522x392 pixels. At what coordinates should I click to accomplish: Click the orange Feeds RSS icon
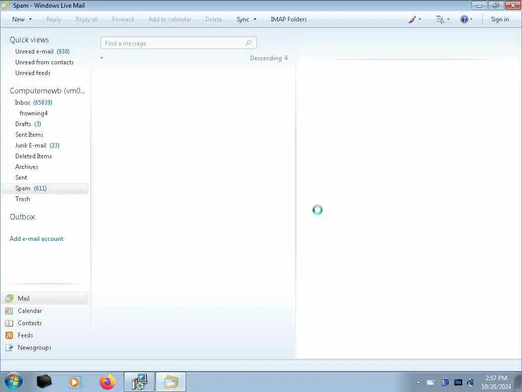coord(9,335)
